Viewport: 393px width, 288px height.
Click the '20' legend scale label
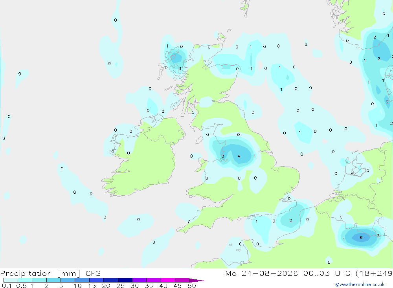(x=106, y=286)
